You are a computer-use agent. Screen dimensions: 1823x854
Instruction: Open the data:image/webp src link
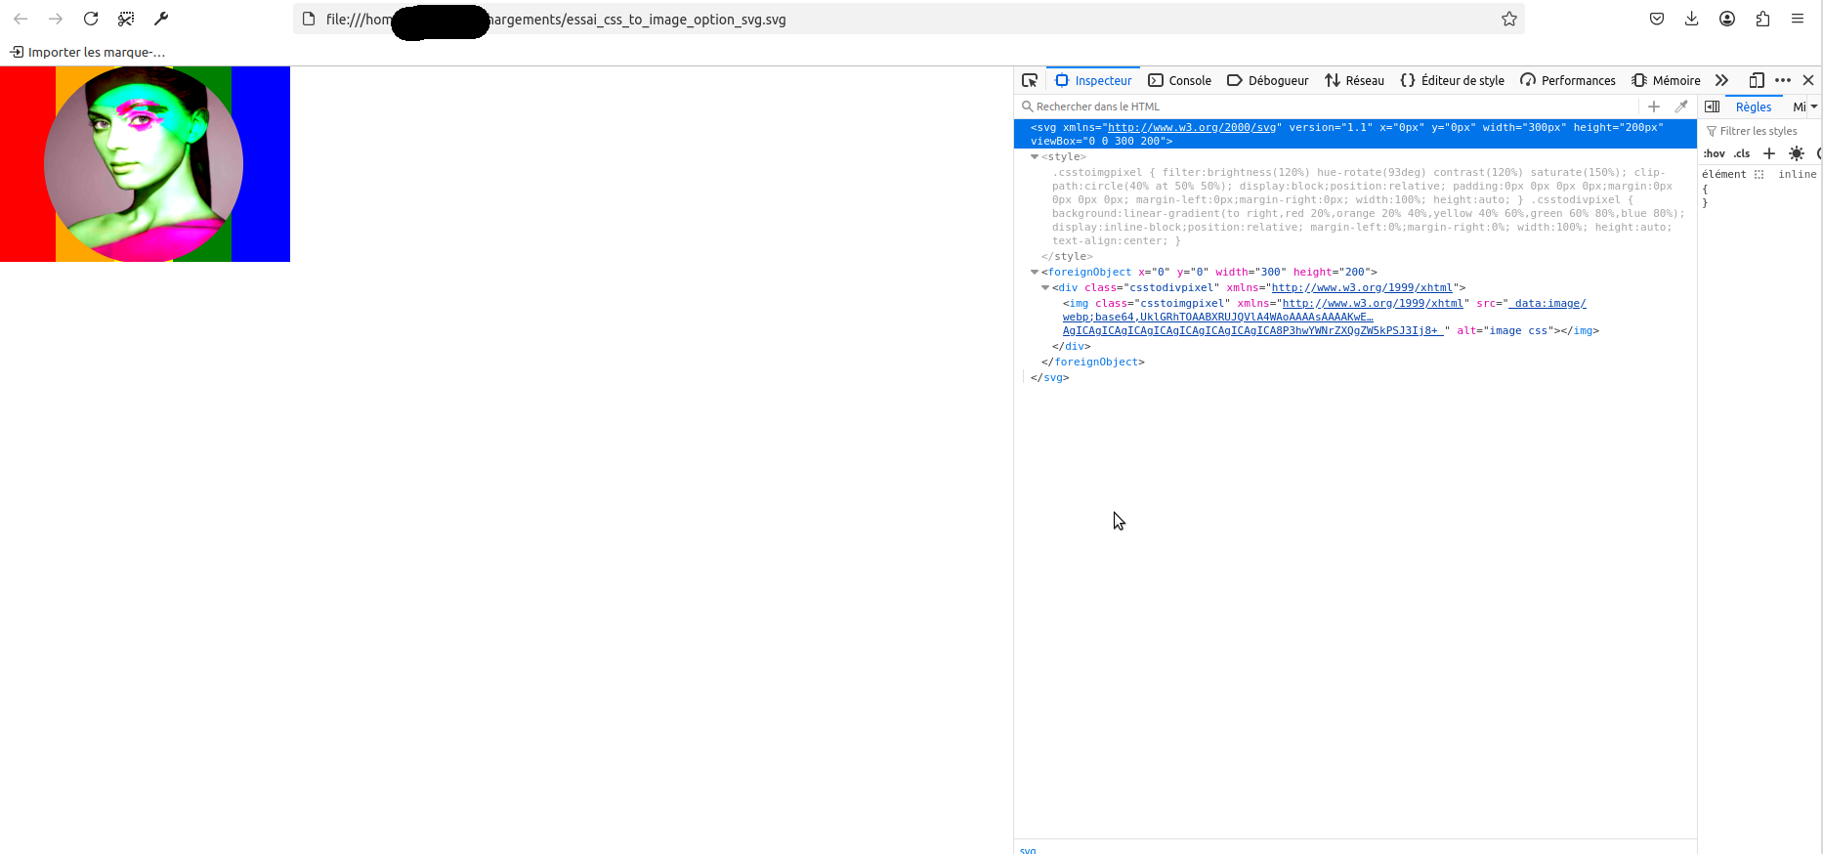click(1325, 317)
